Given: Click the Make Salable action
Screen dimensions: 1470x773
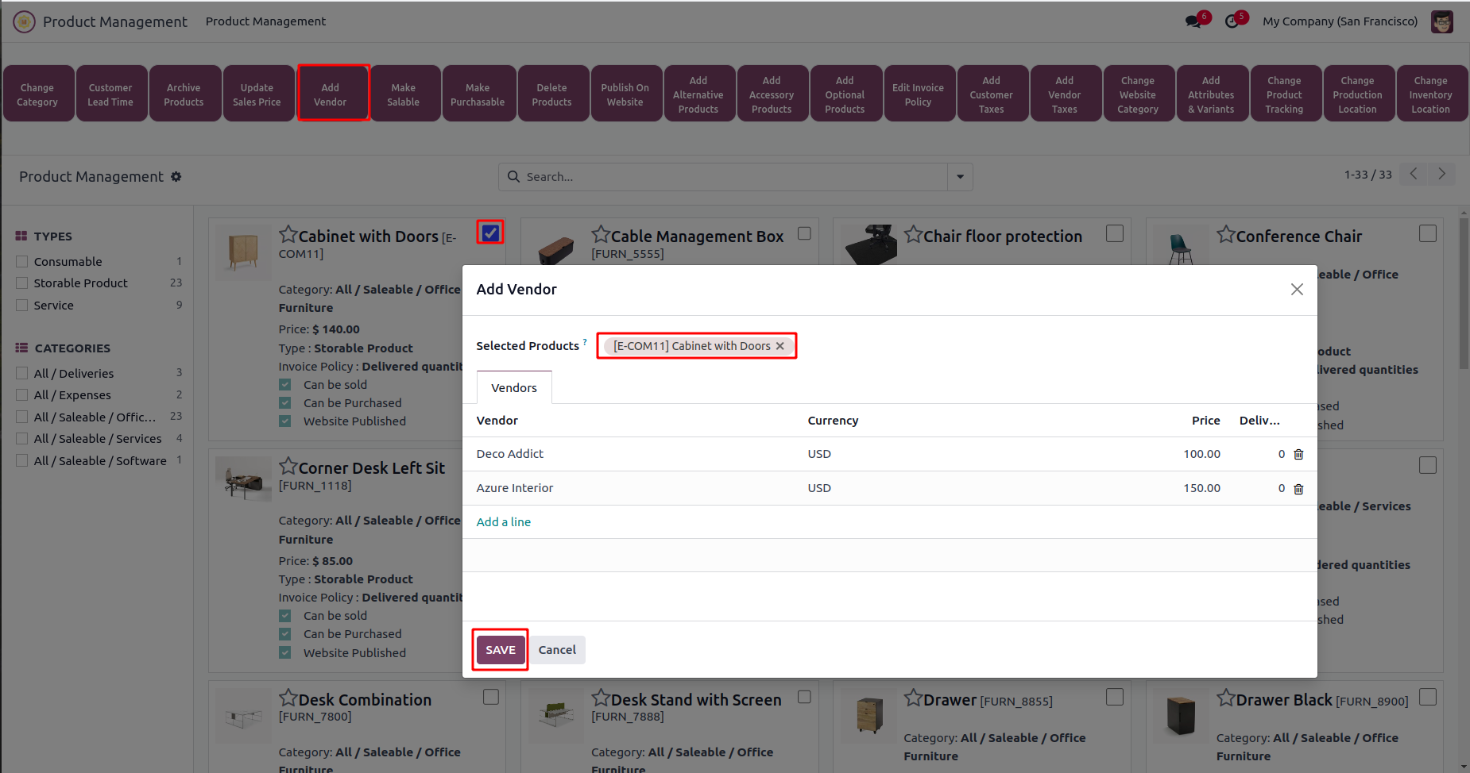Looking at the screenshot, I should pos(404,94).
